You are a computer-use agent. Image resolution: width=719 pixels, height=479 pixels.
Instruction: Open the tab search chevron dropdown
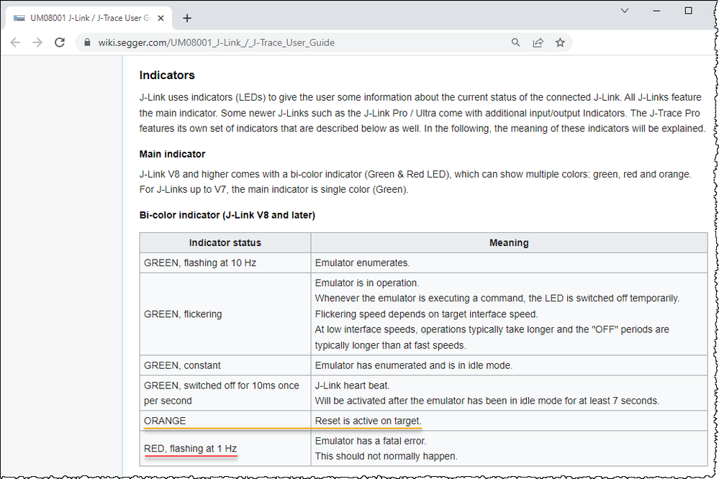click(625, 11)
